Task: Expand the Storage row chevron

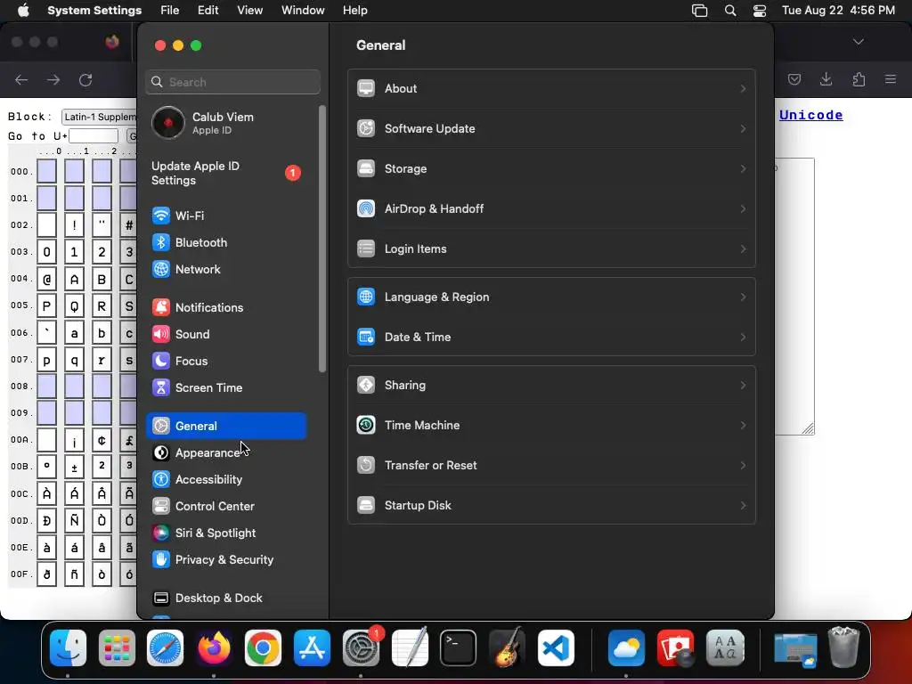Action: [743, 169]
